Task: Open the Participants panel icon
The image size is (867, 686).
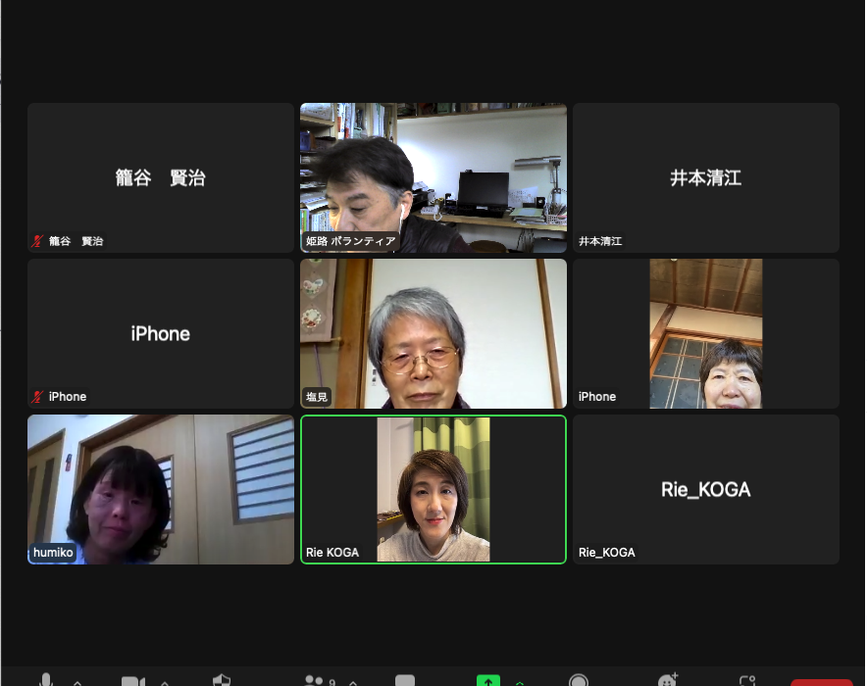Action: [x=315, y=680]
